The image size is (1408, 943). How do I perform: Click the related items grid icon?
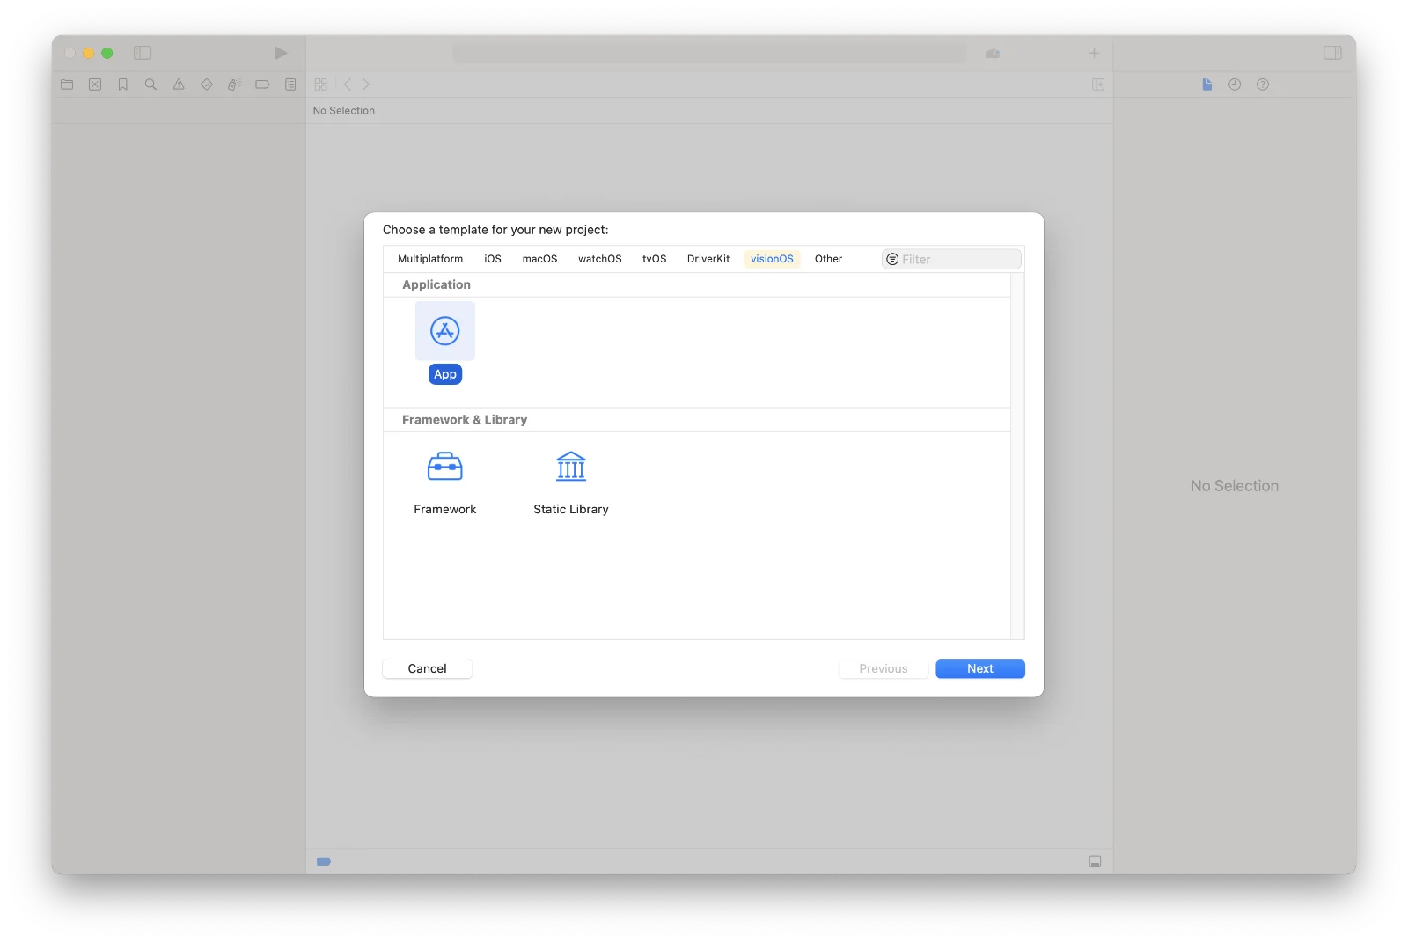pyautogui.click(x=321, y=85)
